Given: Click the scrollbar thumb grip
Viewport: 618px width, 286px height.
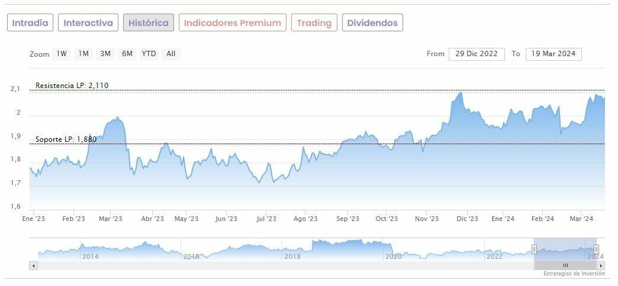Looking at the screenshot, I should pos(565,266).
